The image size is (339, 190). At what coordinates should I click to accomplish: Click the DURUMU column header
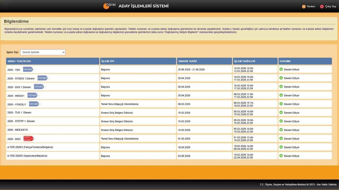pos(285,61)
